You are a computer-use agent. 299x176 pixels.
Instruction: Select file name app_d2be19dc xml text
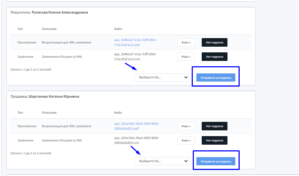pos(137,140)
